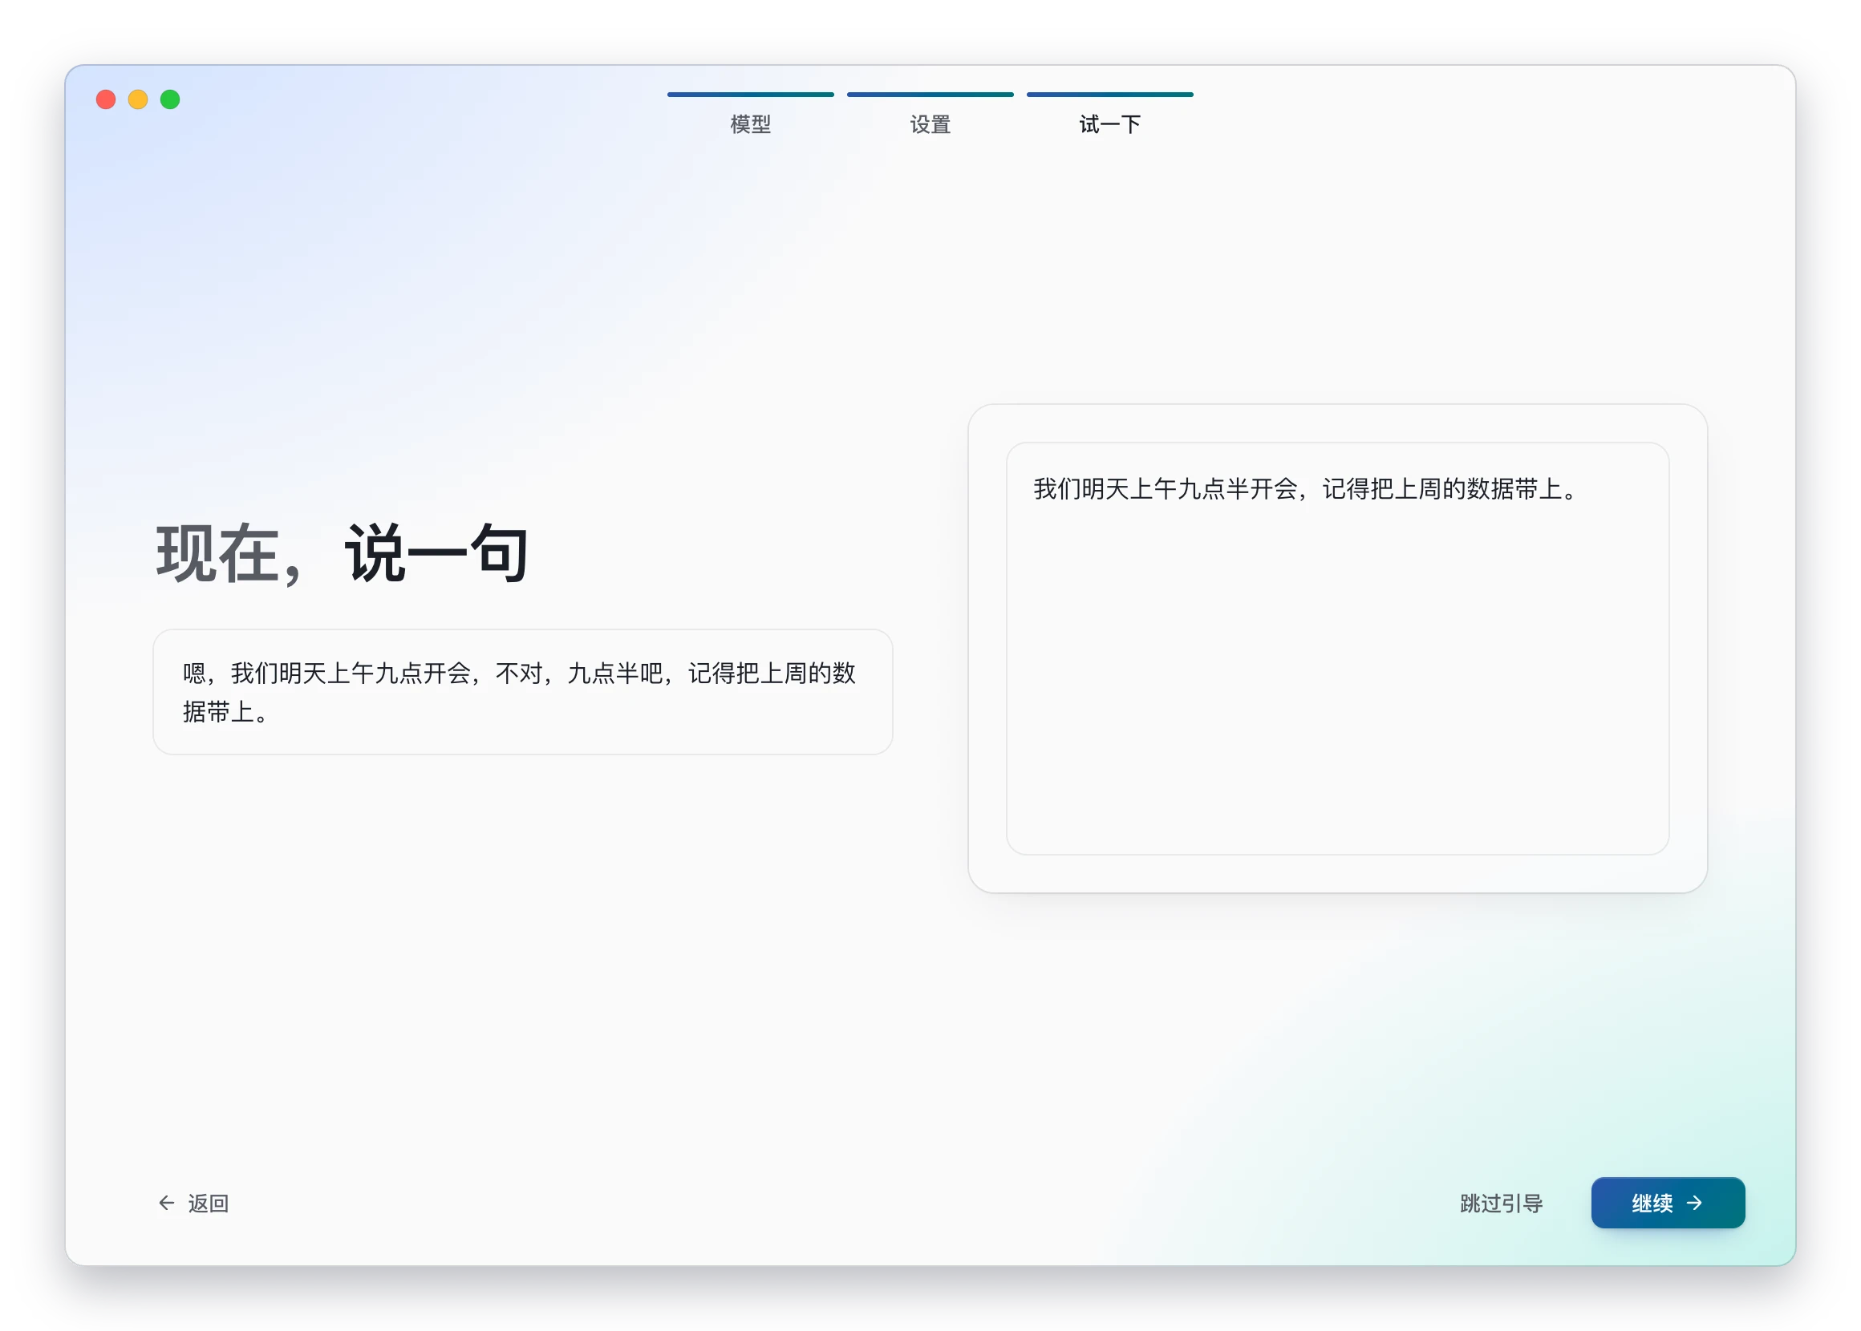
Task: Open the 模型 step tab
Action: [x=750, y=115]
